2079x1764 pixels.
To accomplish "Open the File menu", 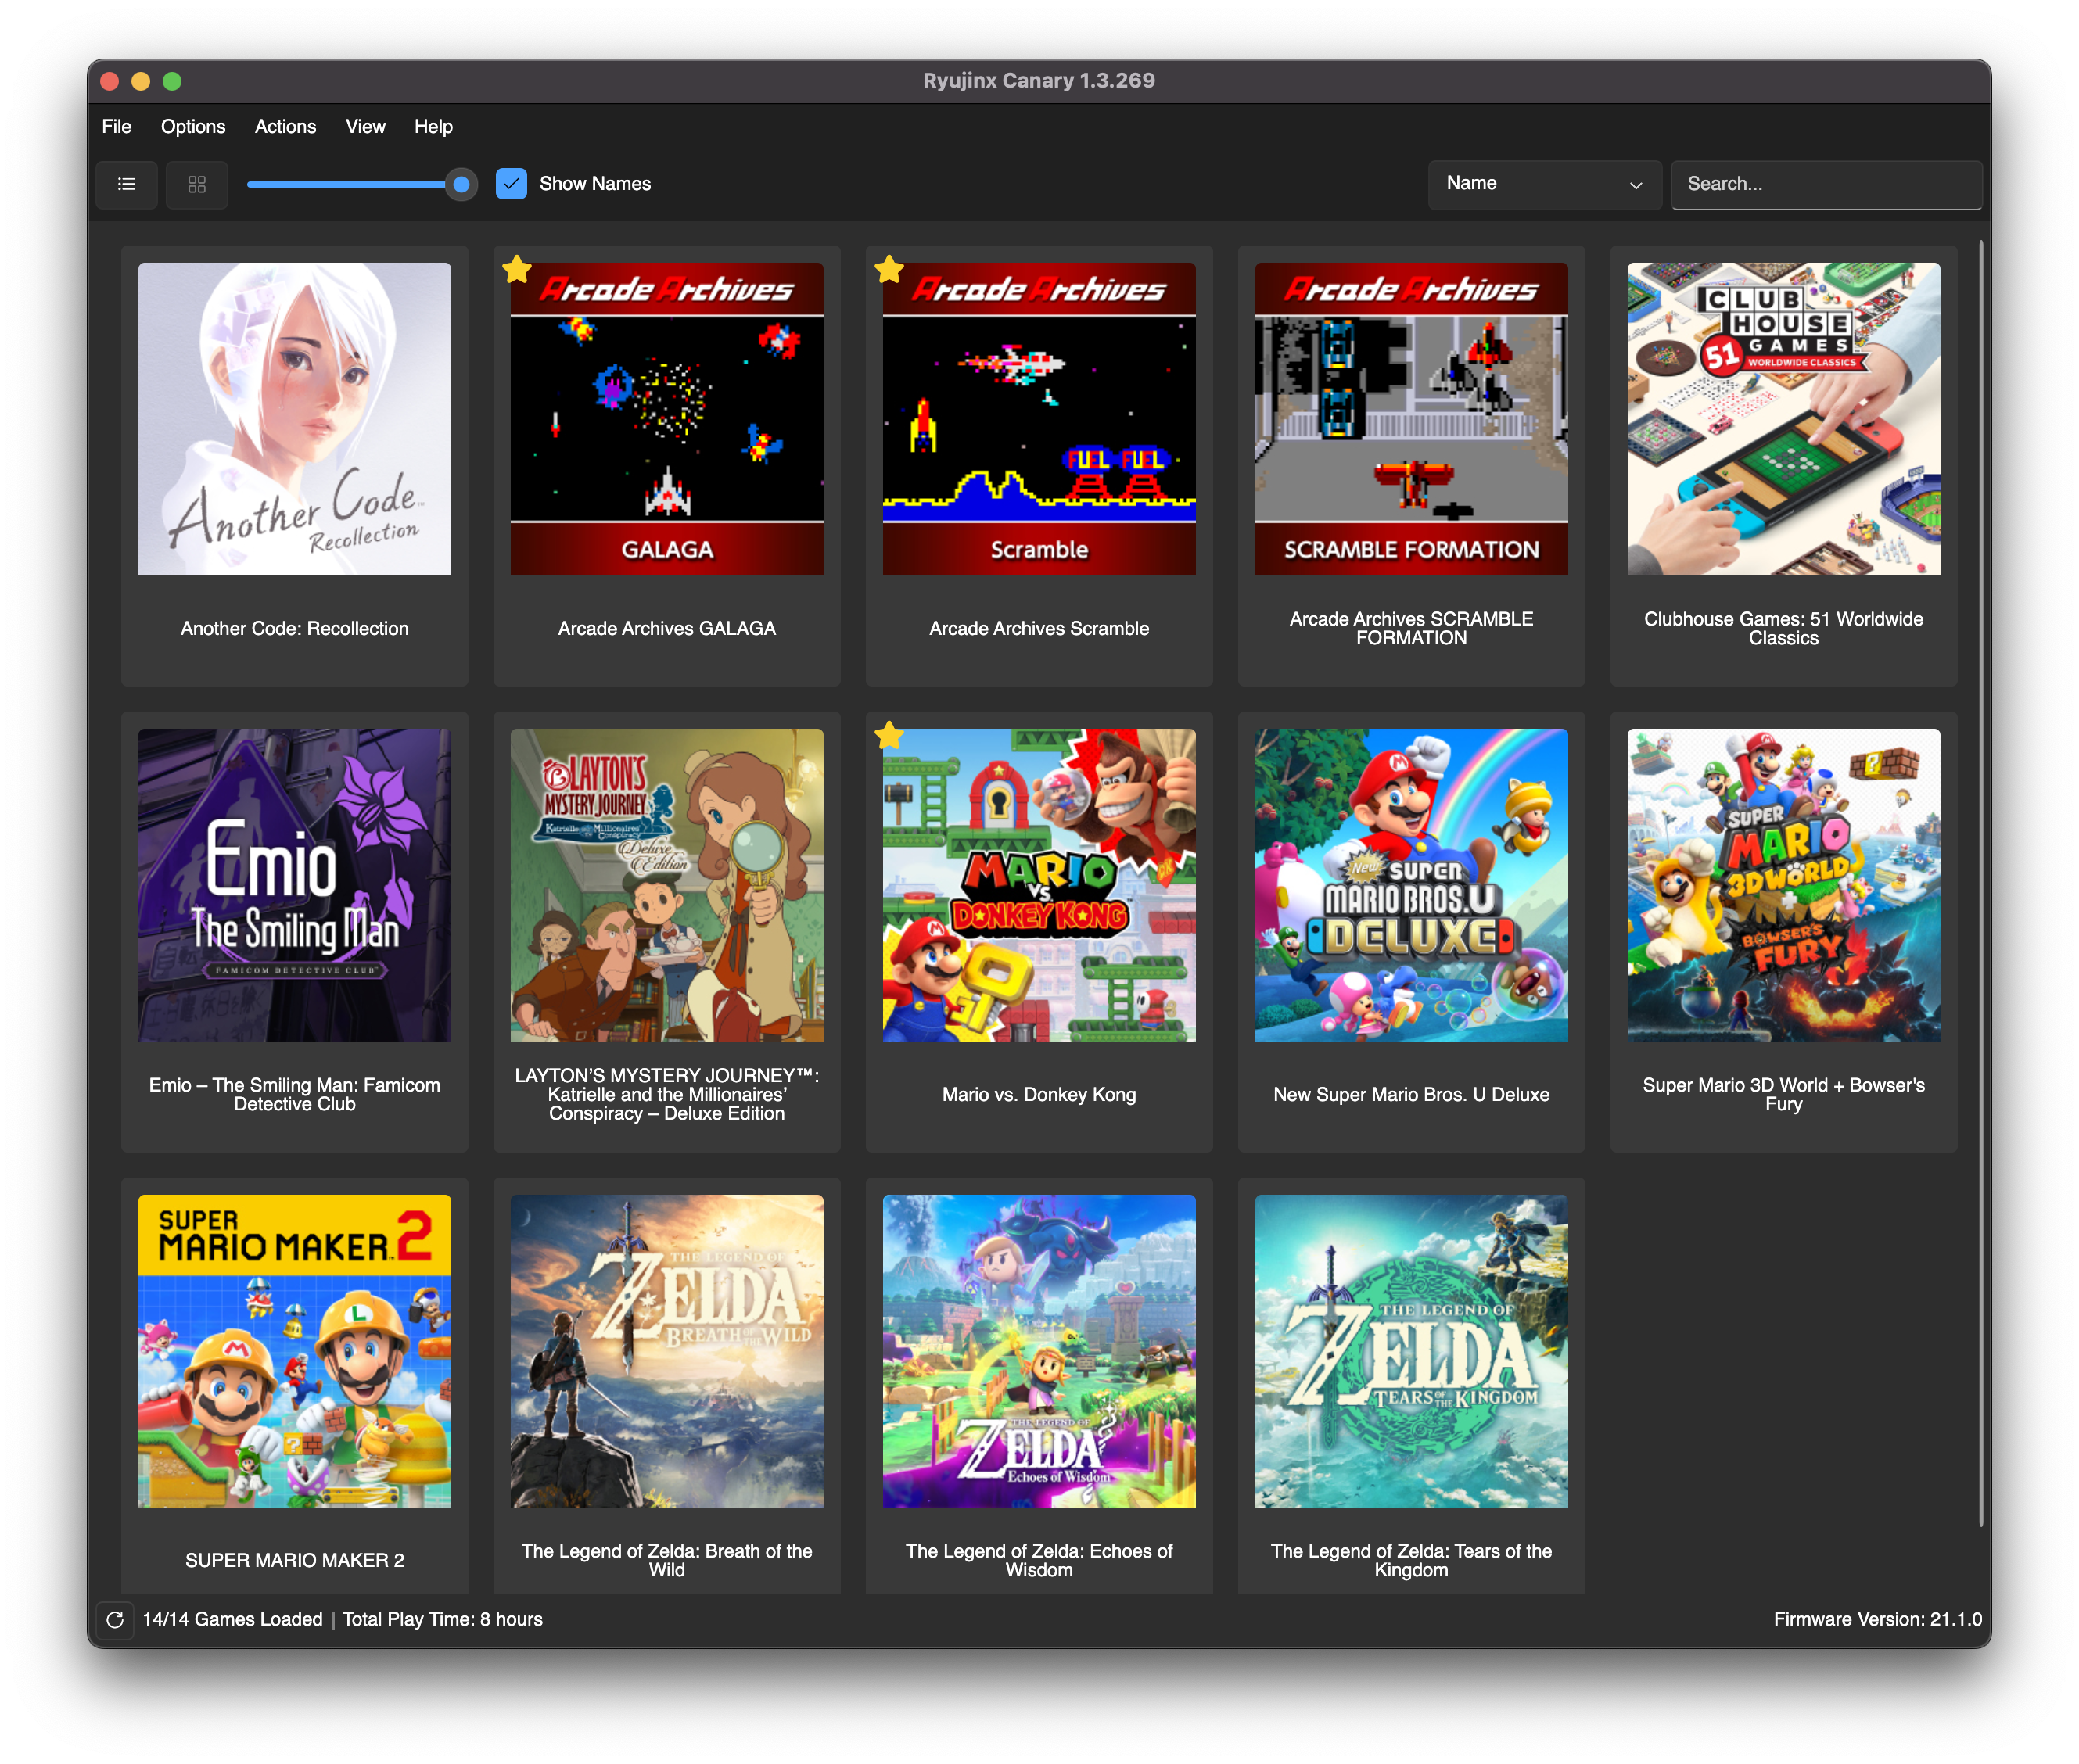I will [x=116, y=127].
